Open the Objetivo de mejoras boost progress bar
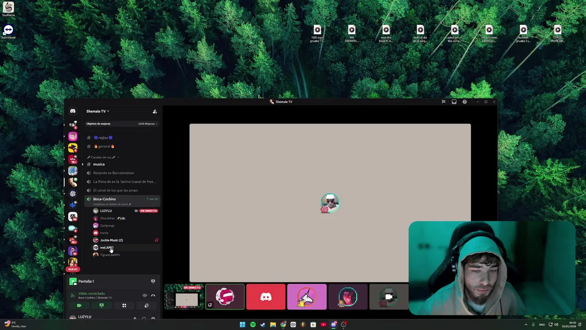The image size is (586, 330). click(x=121, y=124)
